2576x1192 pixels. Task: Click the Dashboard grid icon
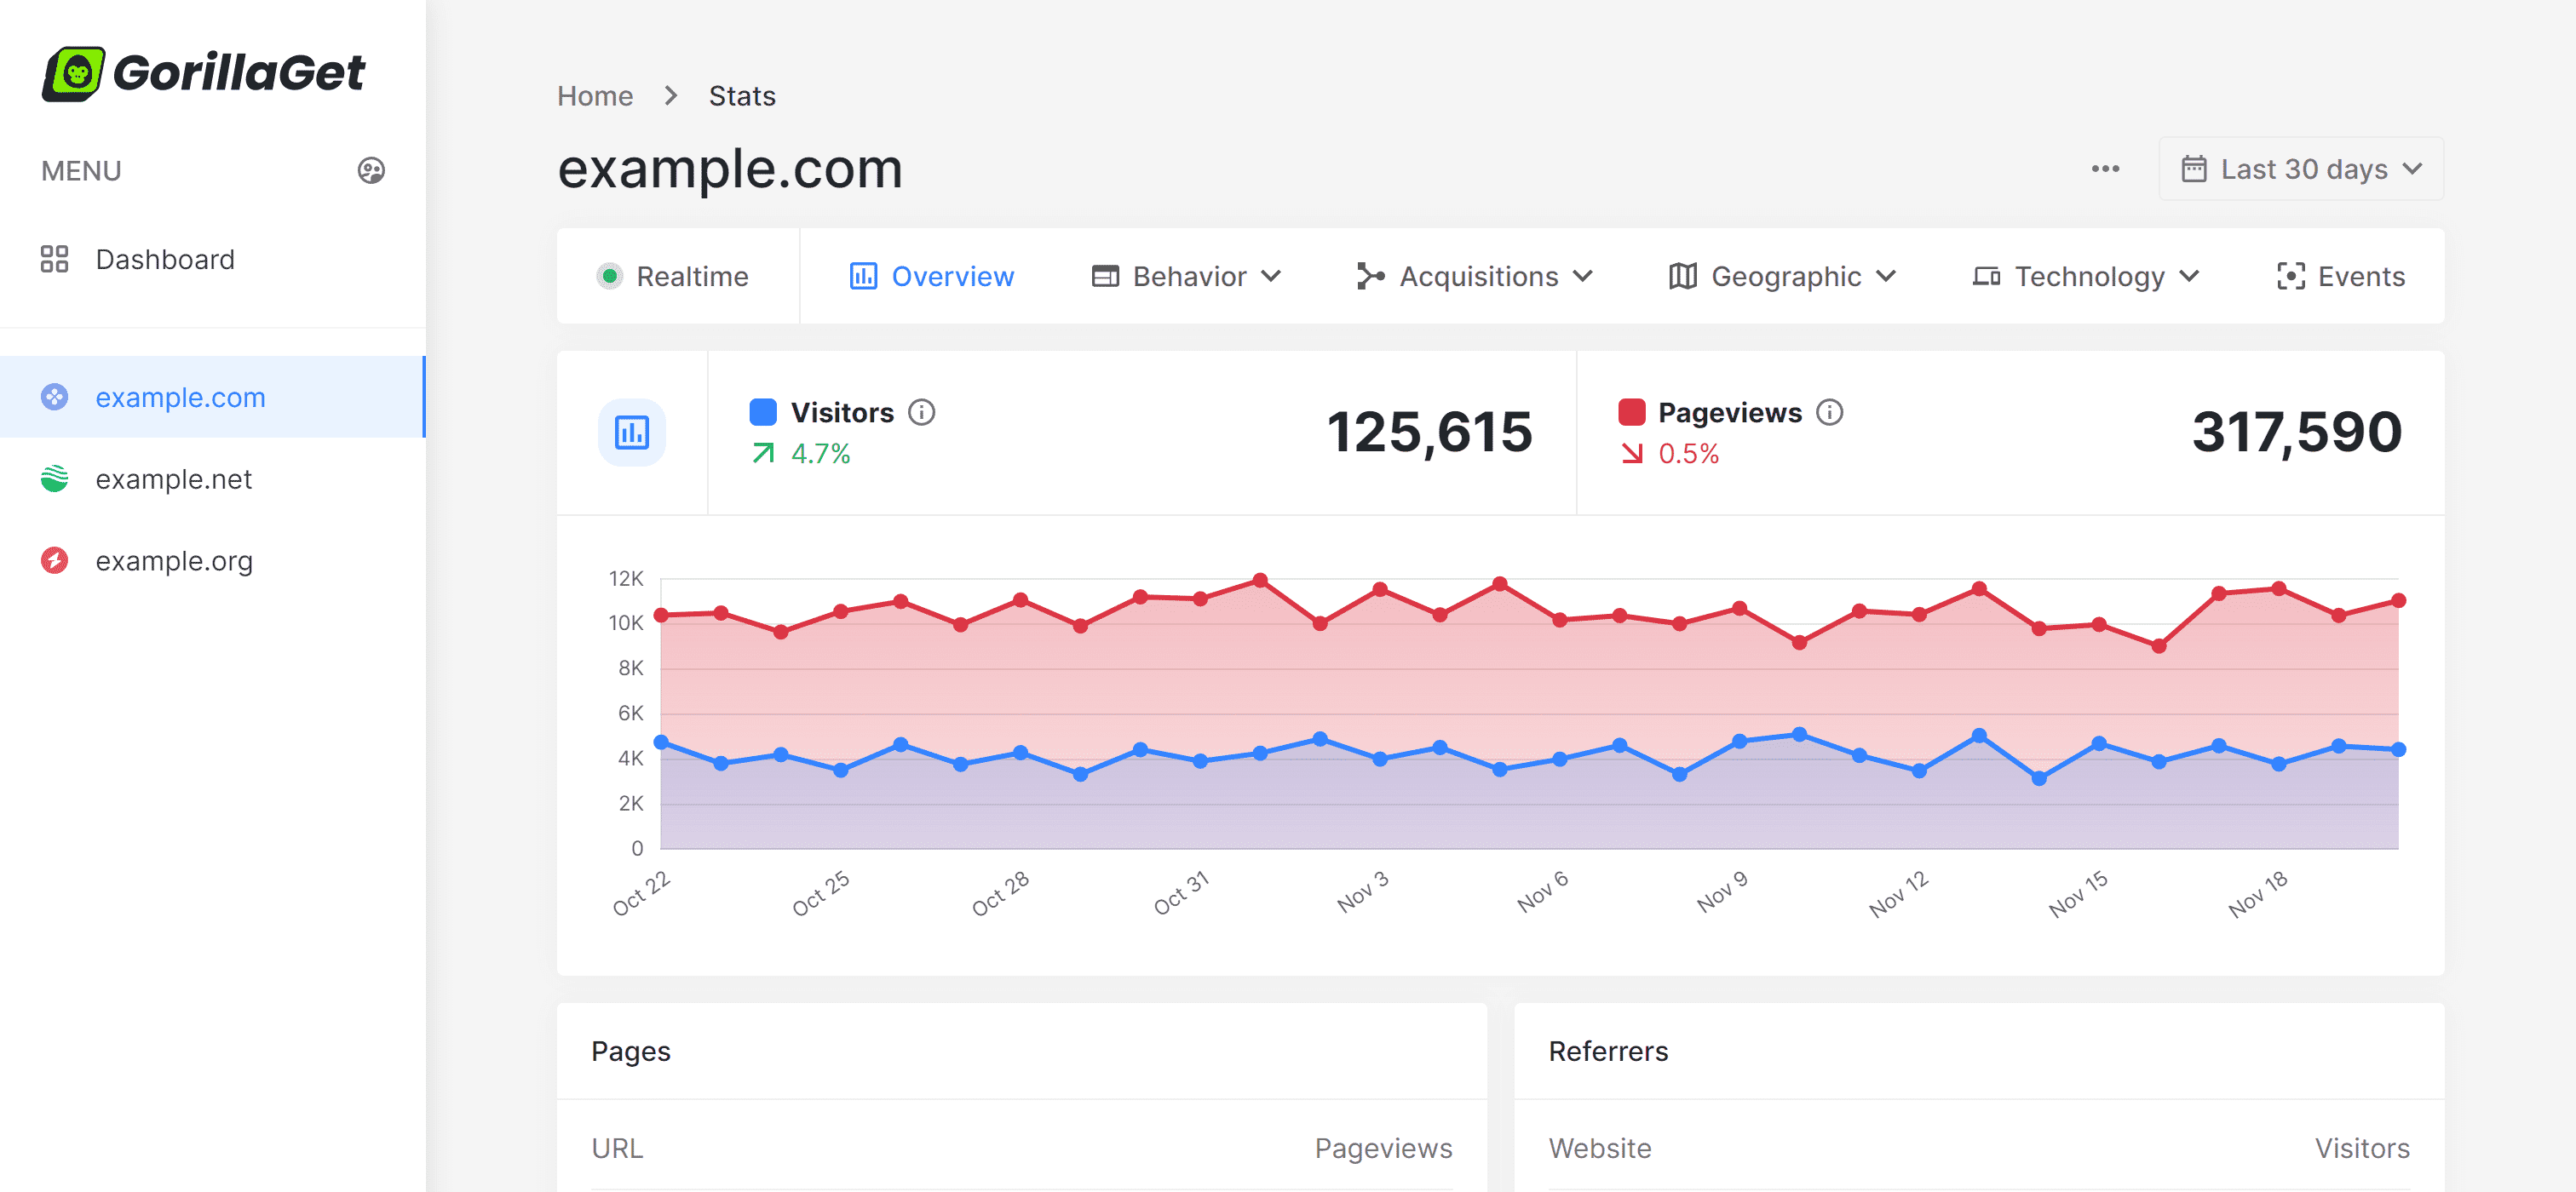click(54, 260)
